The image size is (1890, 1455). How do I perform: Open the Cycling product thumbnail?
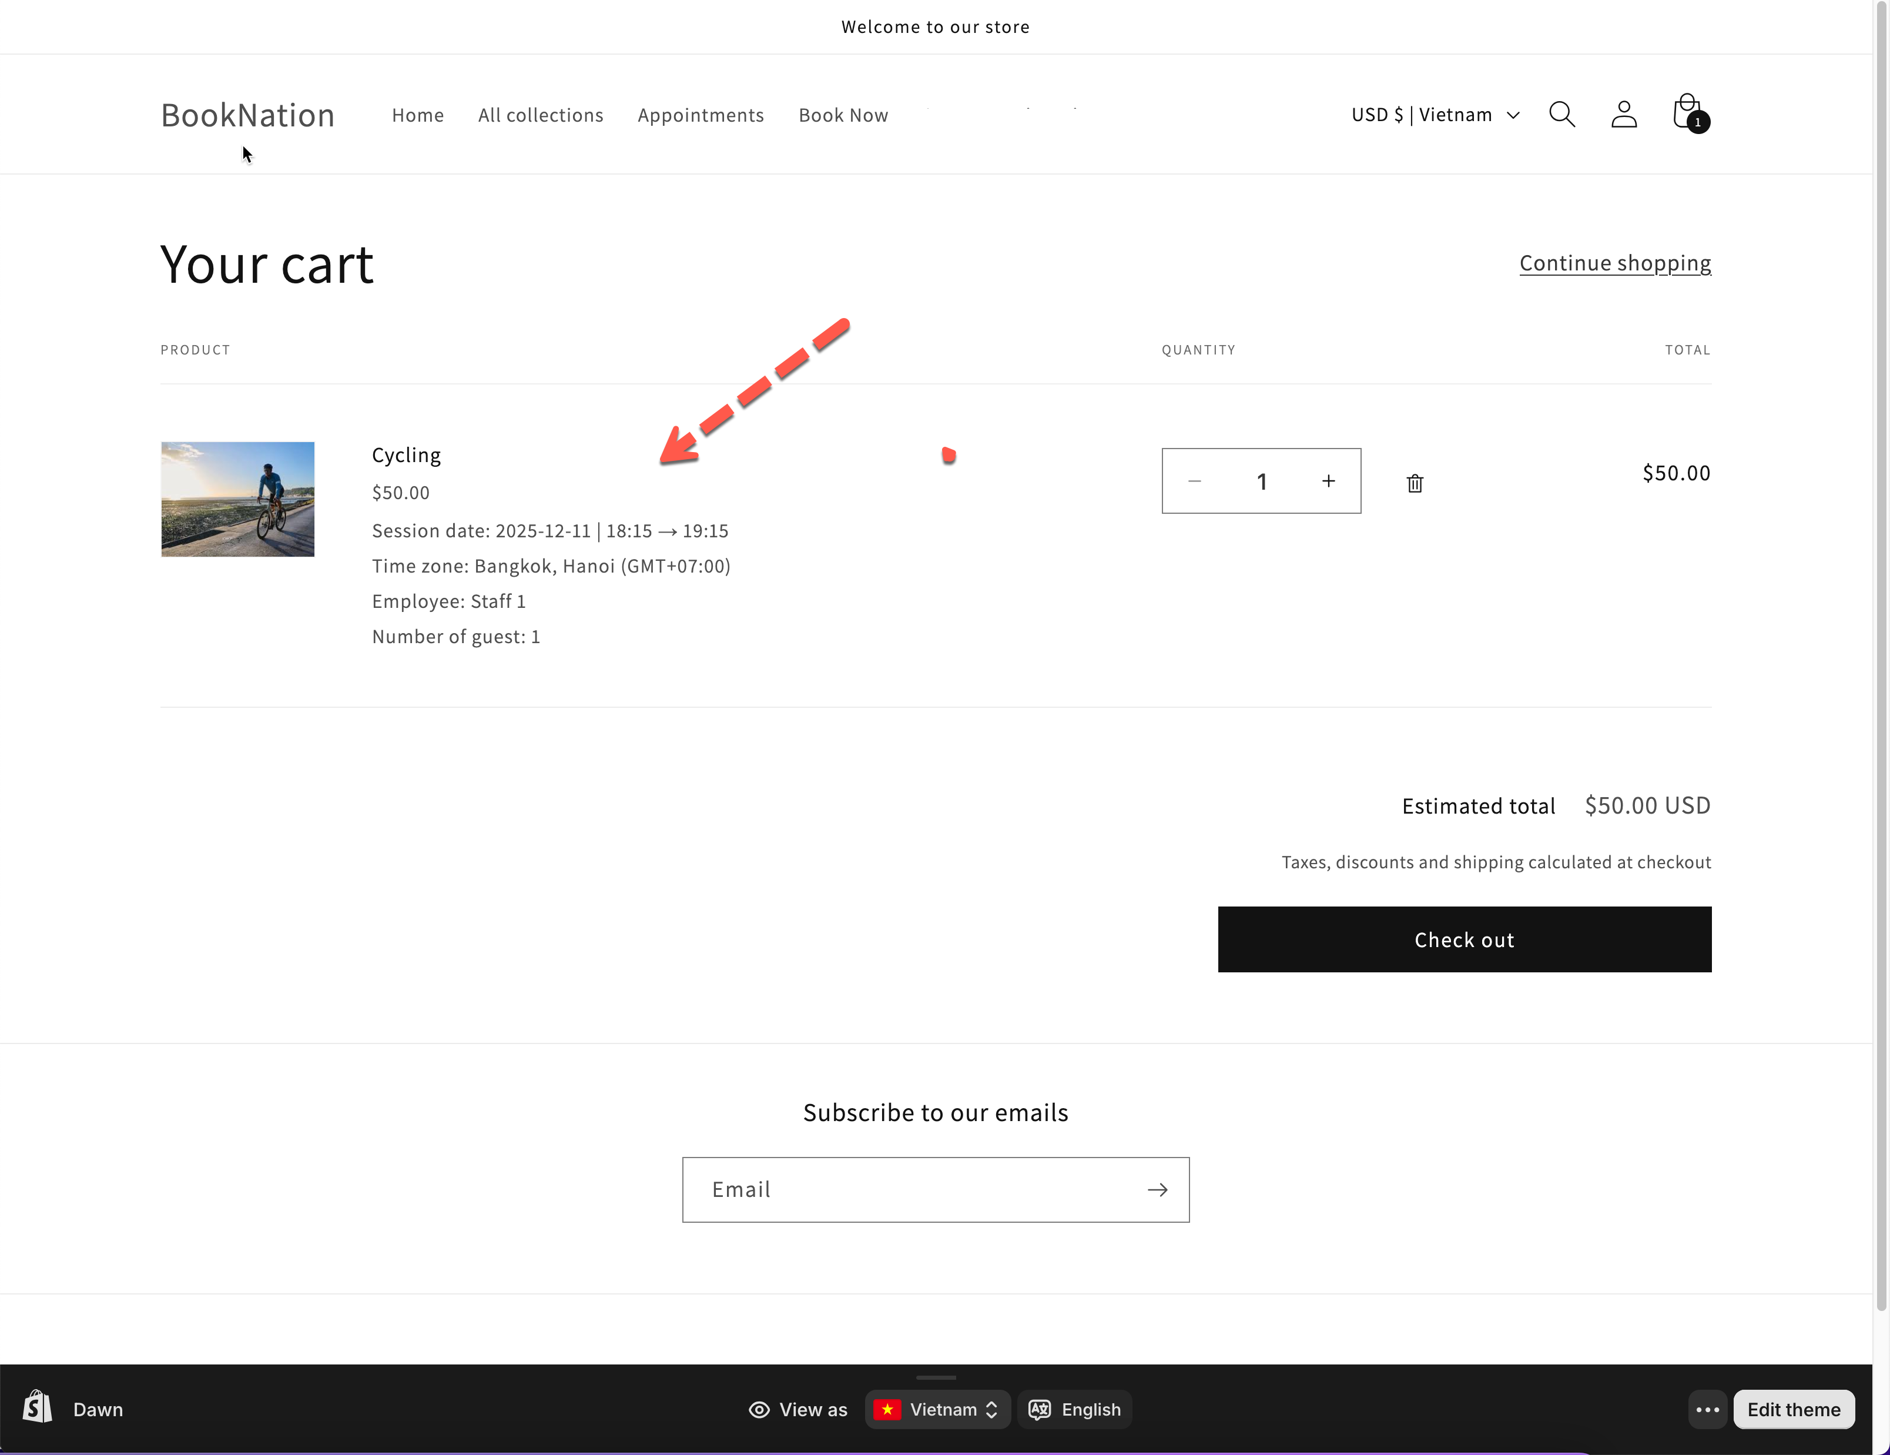(237, 499)
